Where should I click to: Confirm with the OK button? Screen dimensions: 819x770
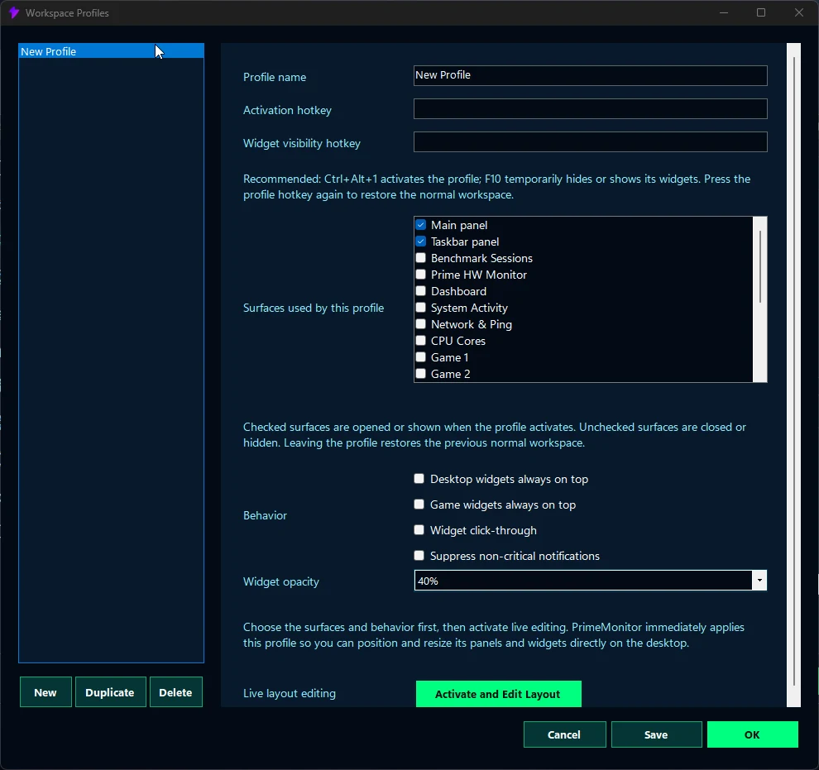[x=753, y=734]
